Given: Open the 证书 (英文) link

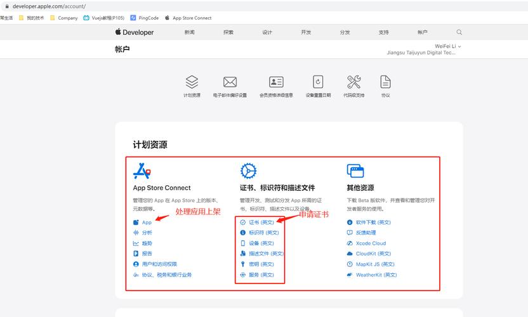Looking at the screenshot, I should [x=261, y=223].
